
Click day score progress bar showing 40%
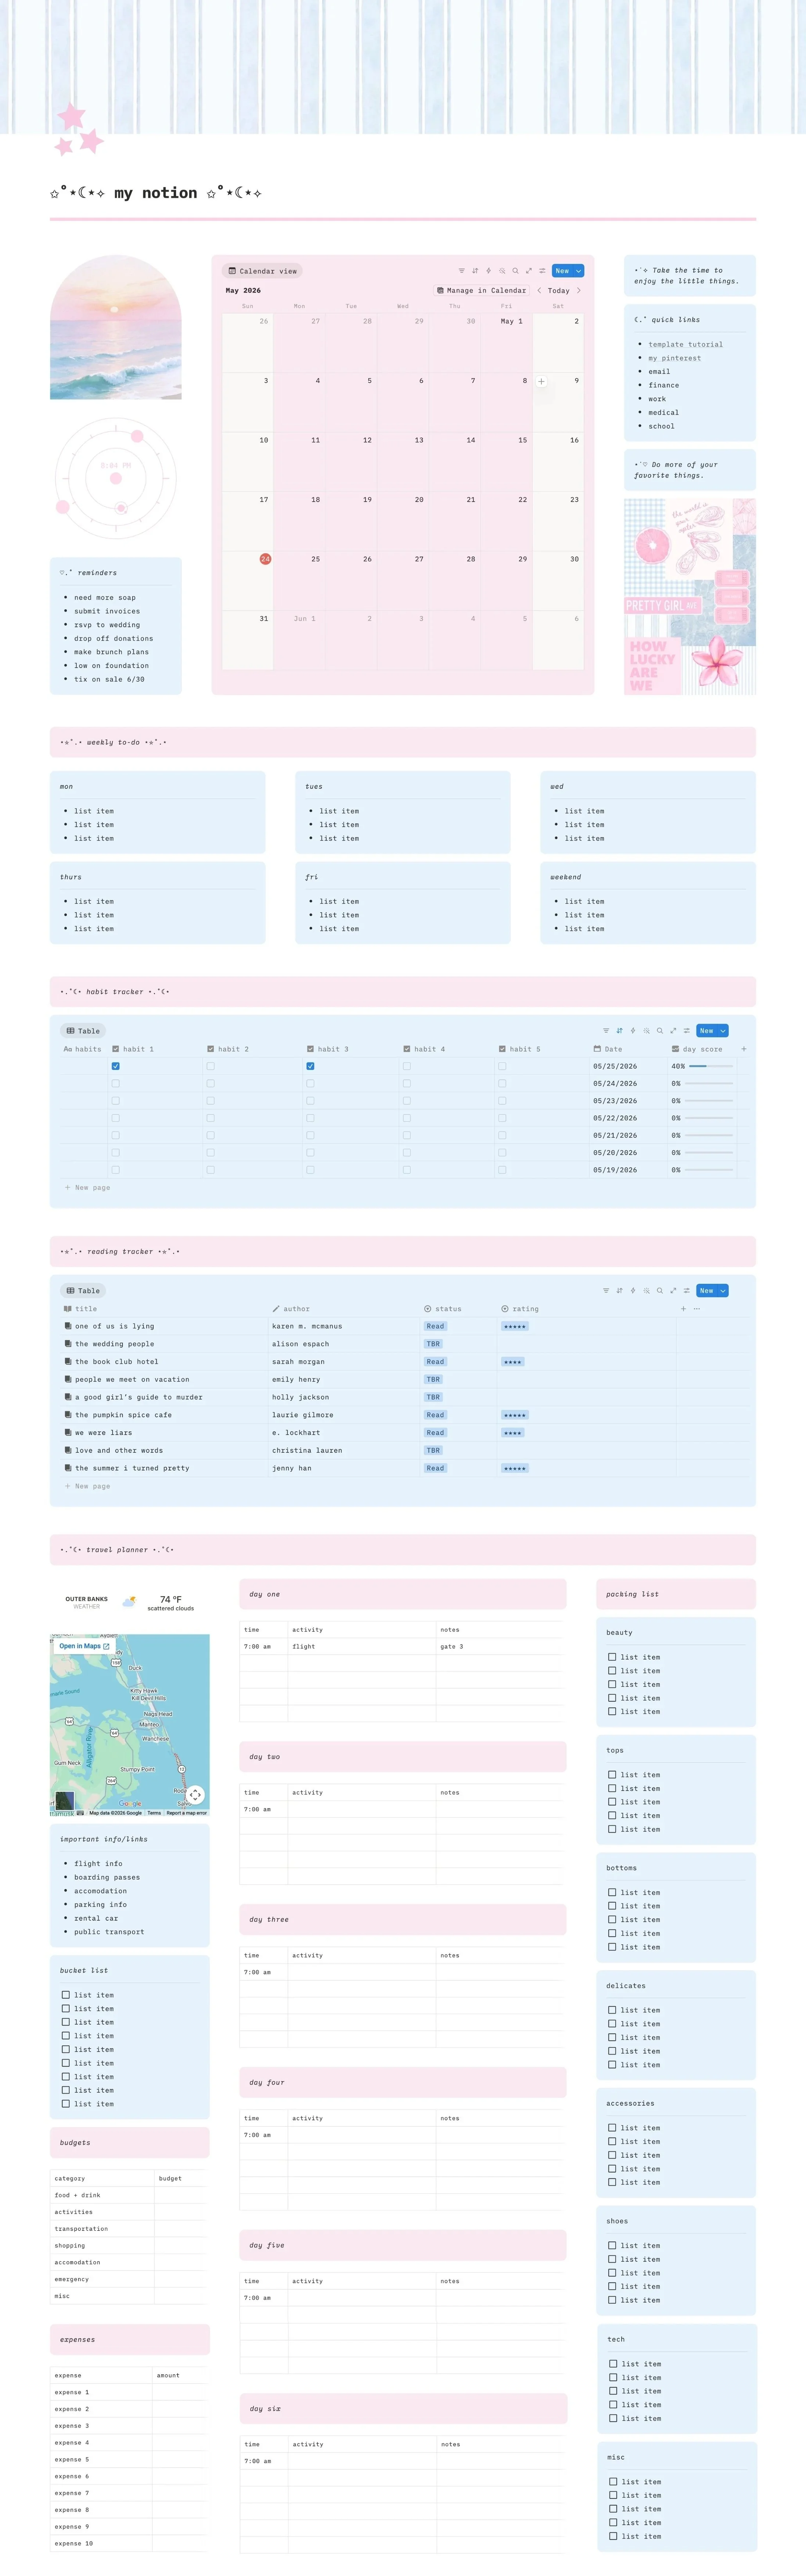pyautogui.click(x=711, y=1066)
